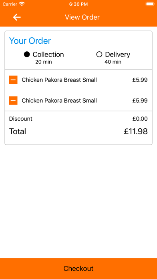Tap the £11.98 total amount

click(x=136, y=131)
